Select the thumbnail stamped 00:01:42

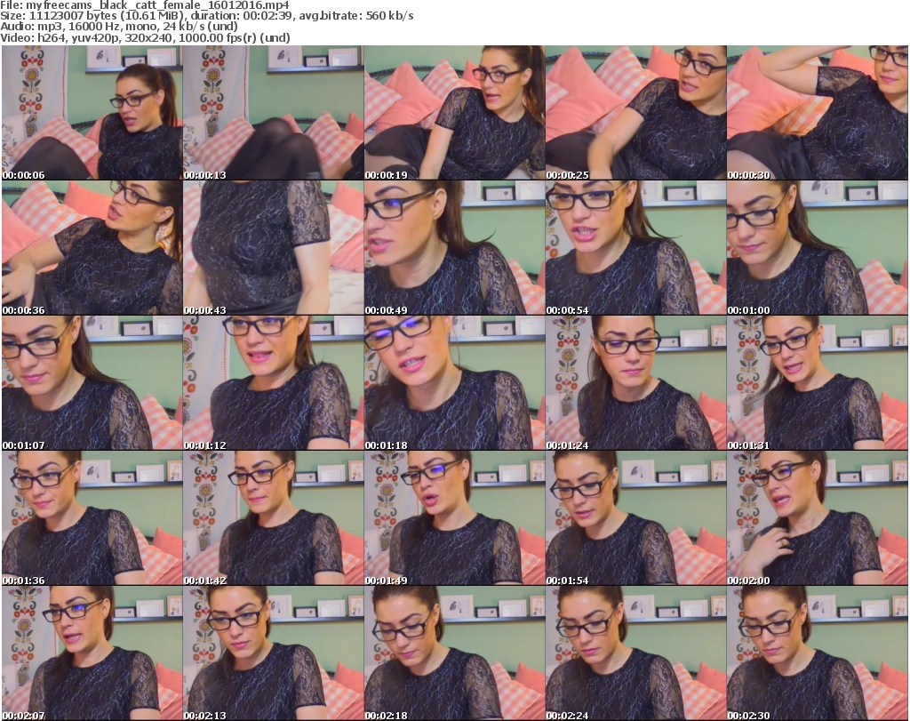(x=274, y=518)
